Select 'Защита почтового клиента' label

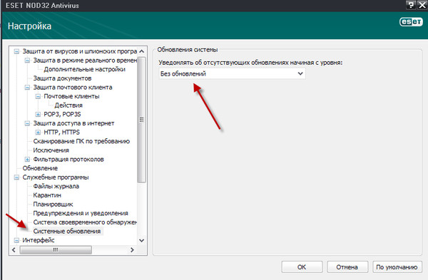tap(73, 87)
